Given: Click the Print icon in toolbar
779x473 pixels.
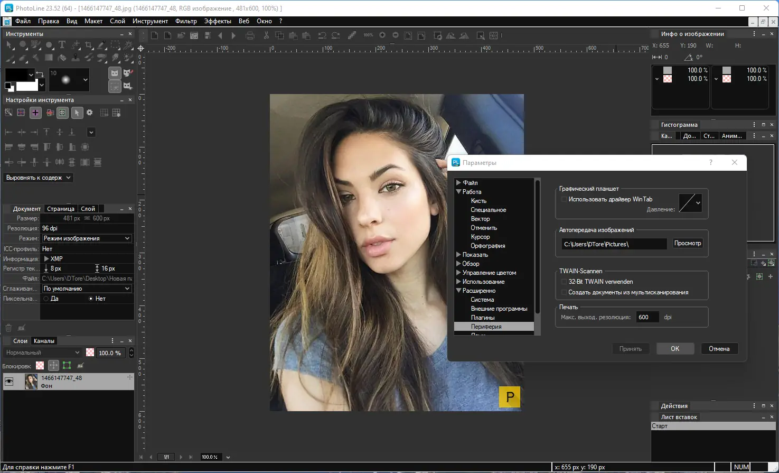Looking at the screenshot, I should [250, 35].
